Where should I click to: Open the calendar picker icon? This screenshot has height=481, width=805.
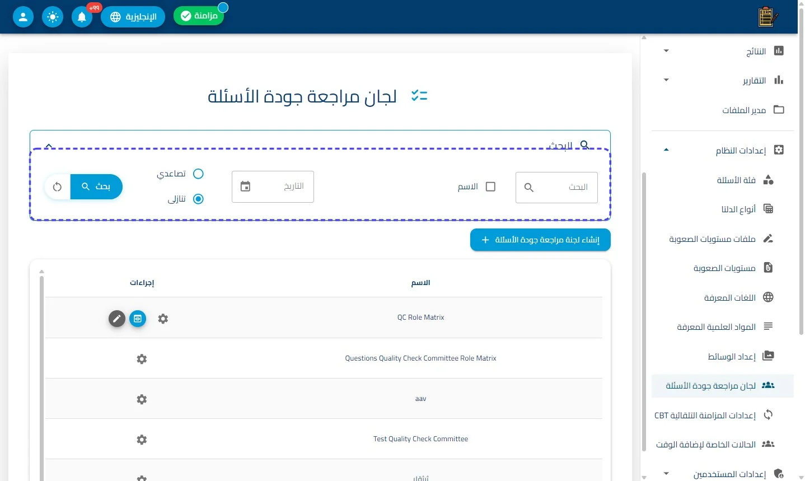pyautogui.click(x=245, y=186)
